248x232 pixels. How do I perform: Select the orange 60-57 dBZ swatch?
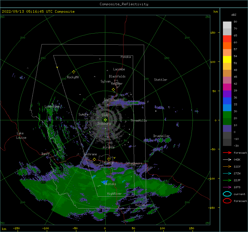point(227,46)
